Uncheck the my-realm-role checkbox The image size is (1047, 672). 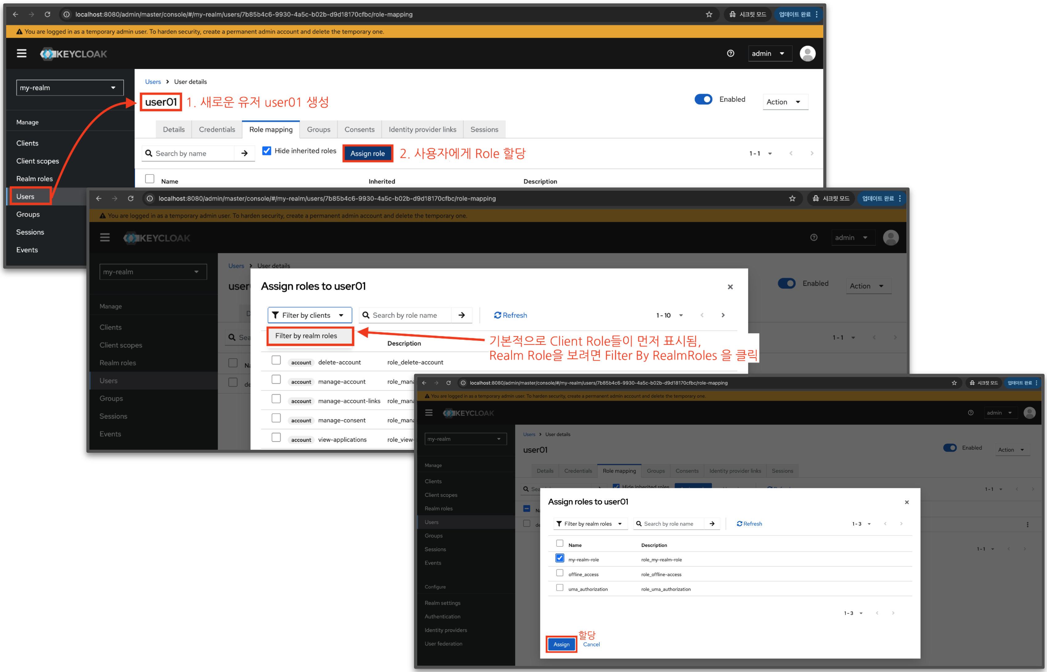point(560,558)
